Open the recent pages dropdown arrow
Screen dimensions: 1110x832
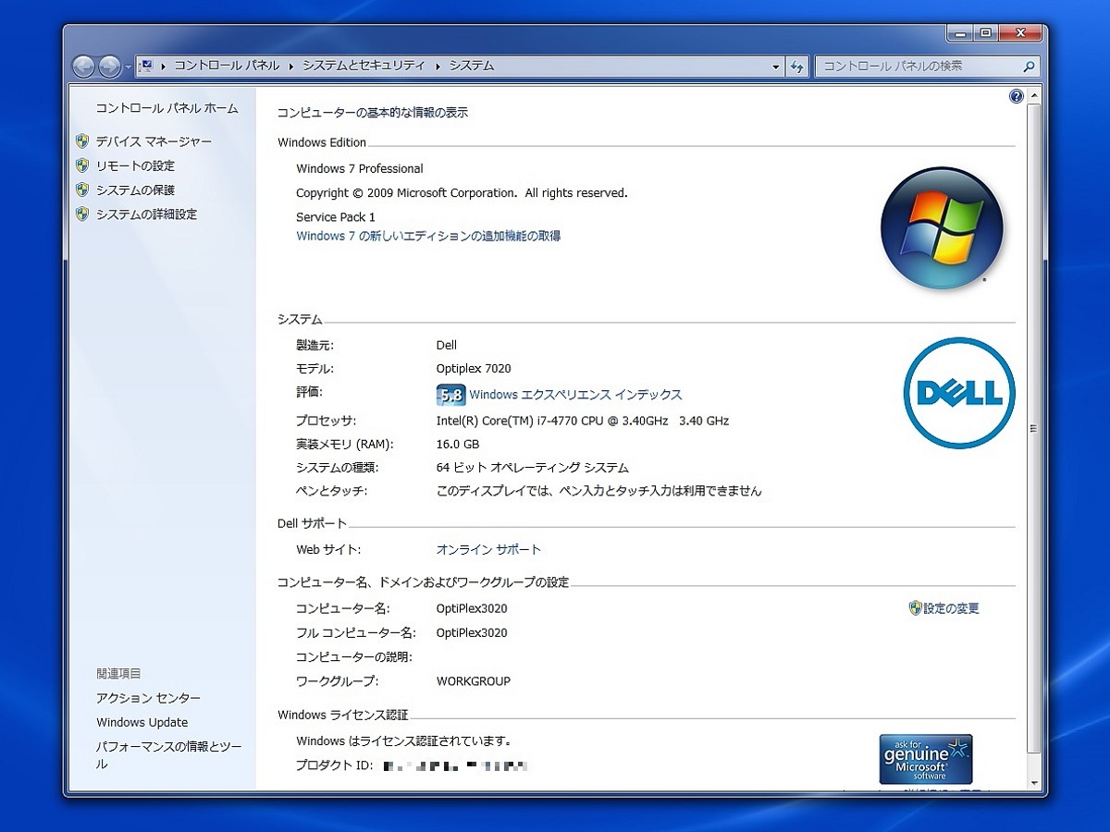pos(128,67)
